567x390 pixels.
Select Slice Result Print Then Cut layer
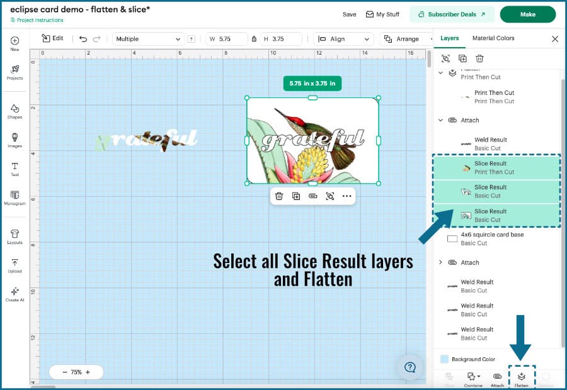[497, 167]
